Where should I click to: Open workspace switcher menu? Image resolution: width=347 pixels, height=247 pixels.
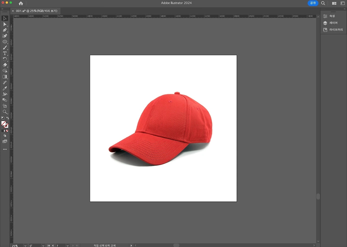[343, 3]
